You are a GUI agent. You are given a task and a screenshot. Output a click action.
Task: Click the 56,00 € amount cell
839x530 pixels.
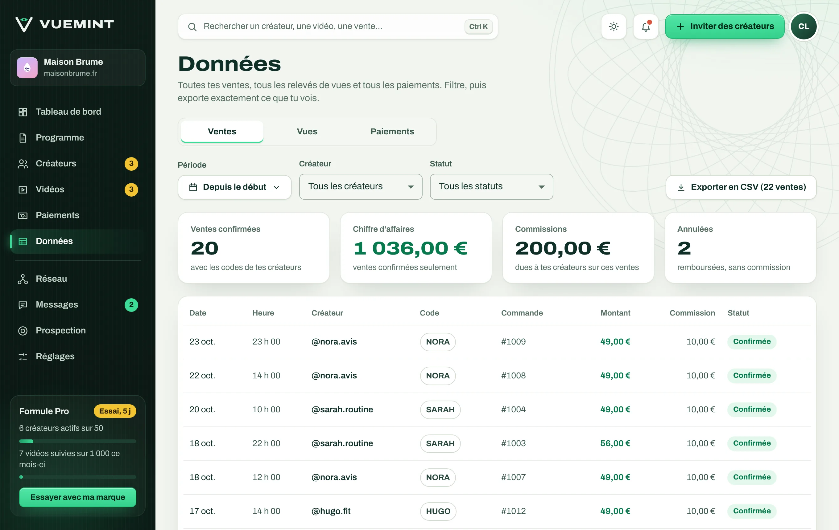click(615, 443)
